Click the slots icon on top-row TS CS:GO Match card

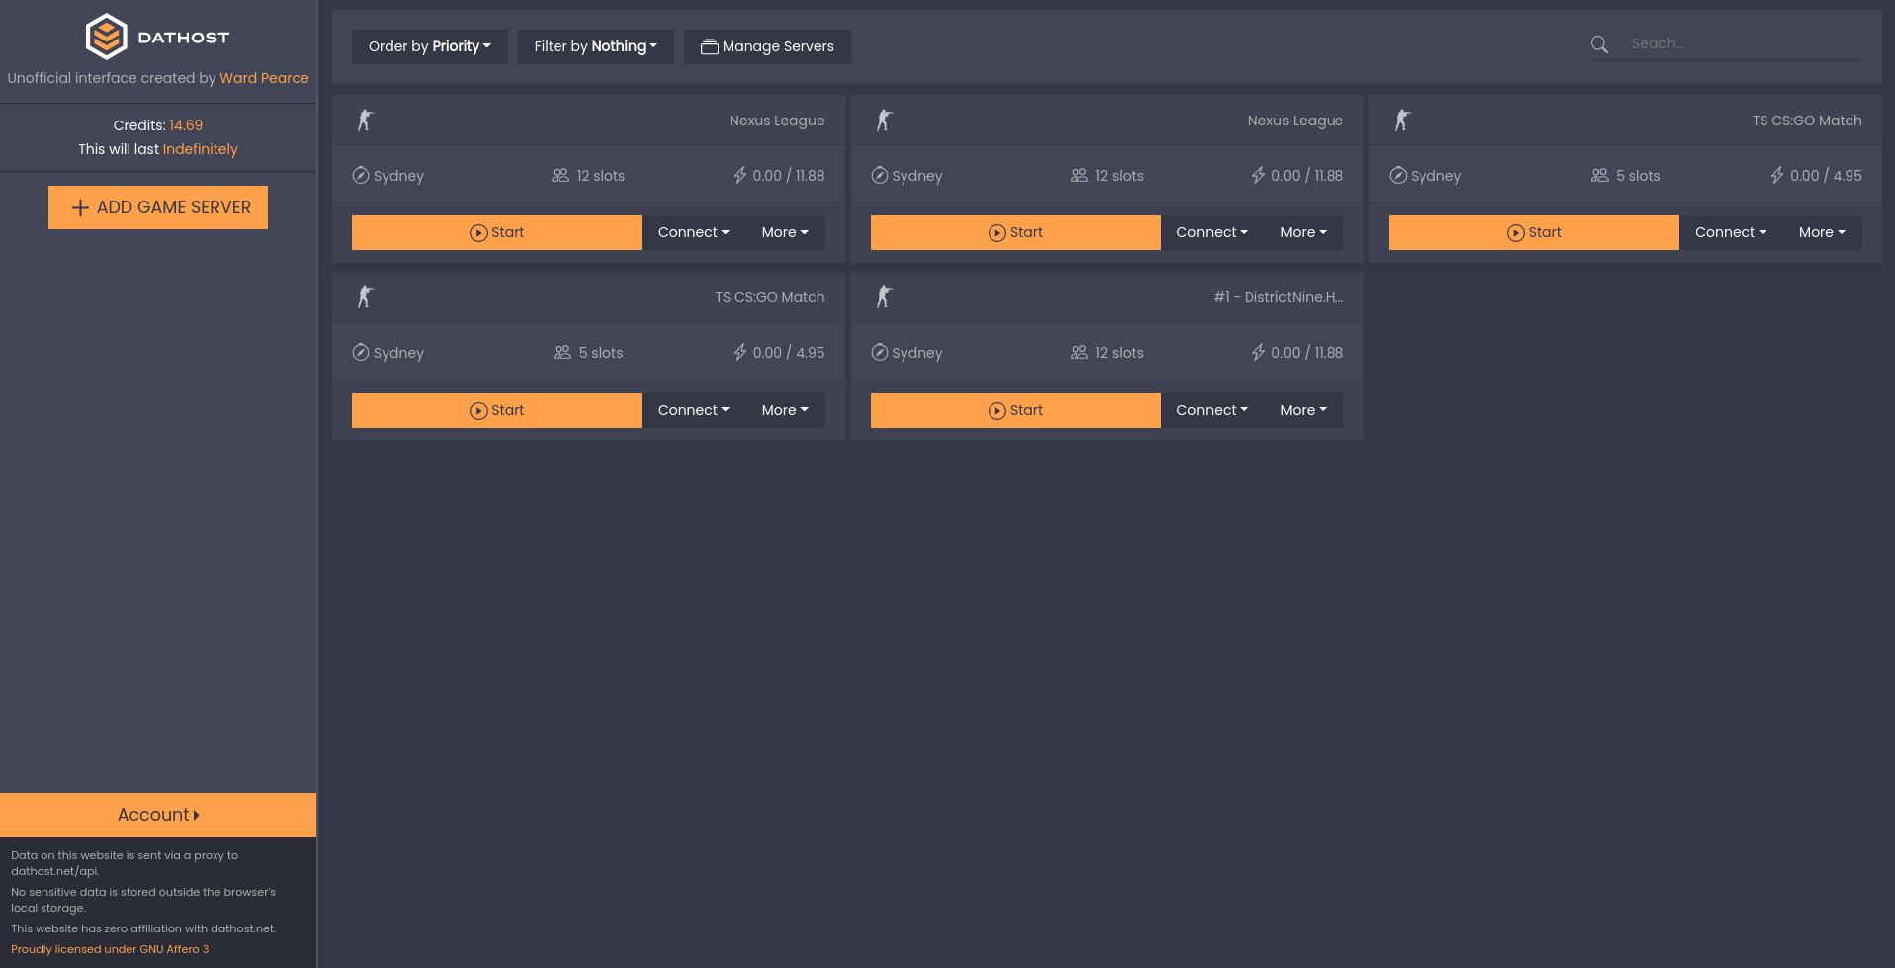pos(1599,176)
